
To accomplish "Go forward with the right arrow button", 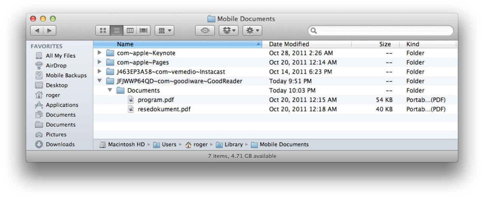I will (x=50, y=31).
